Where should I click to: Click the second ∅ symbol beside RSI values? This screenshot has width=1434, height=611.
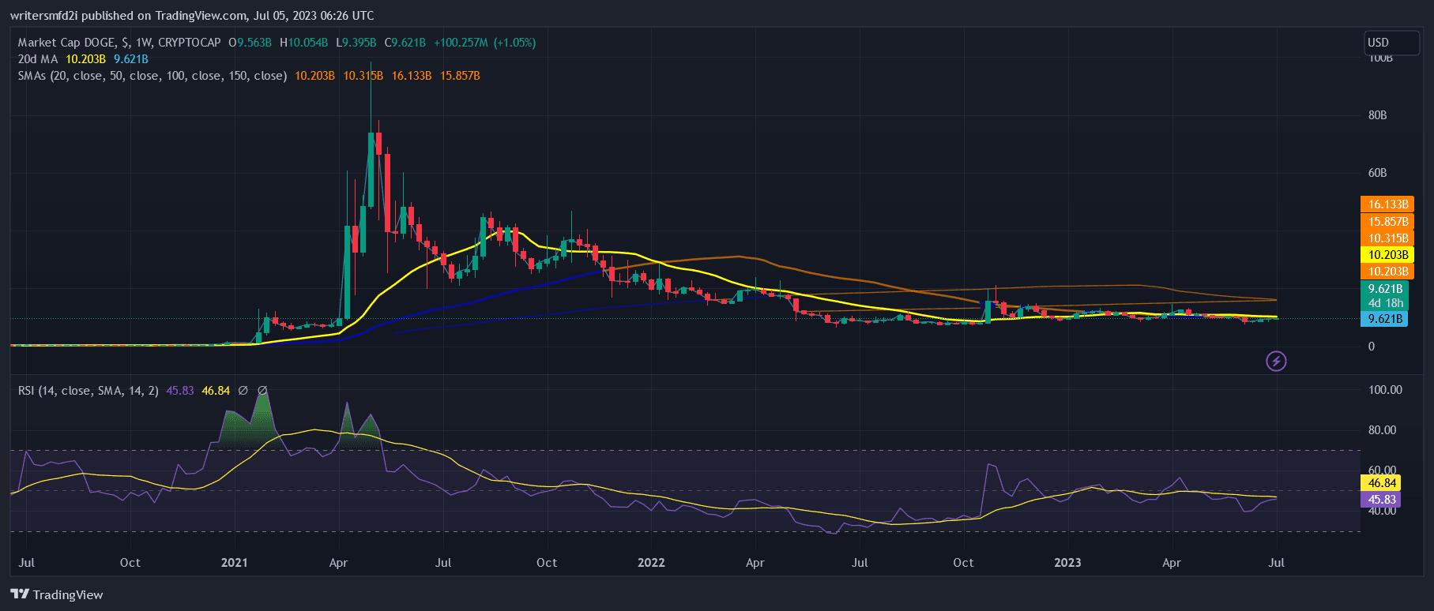tap(262, 391)
